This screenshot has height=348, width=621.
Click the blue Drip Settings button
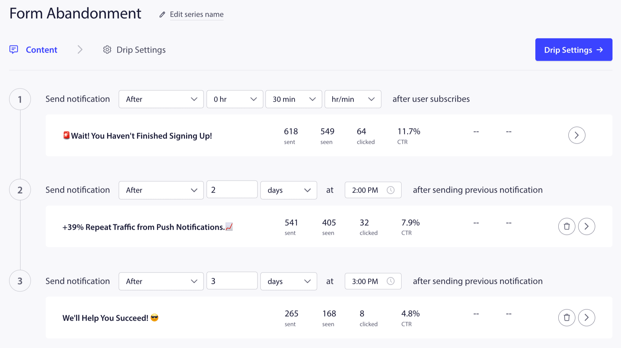point(573,50)
